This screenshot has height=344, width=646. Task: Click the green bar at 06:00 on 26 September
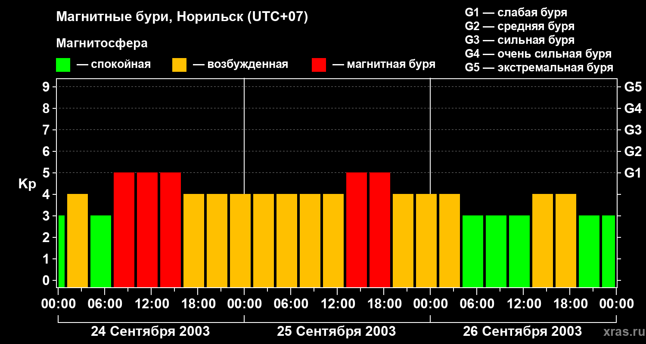[473, 251]
